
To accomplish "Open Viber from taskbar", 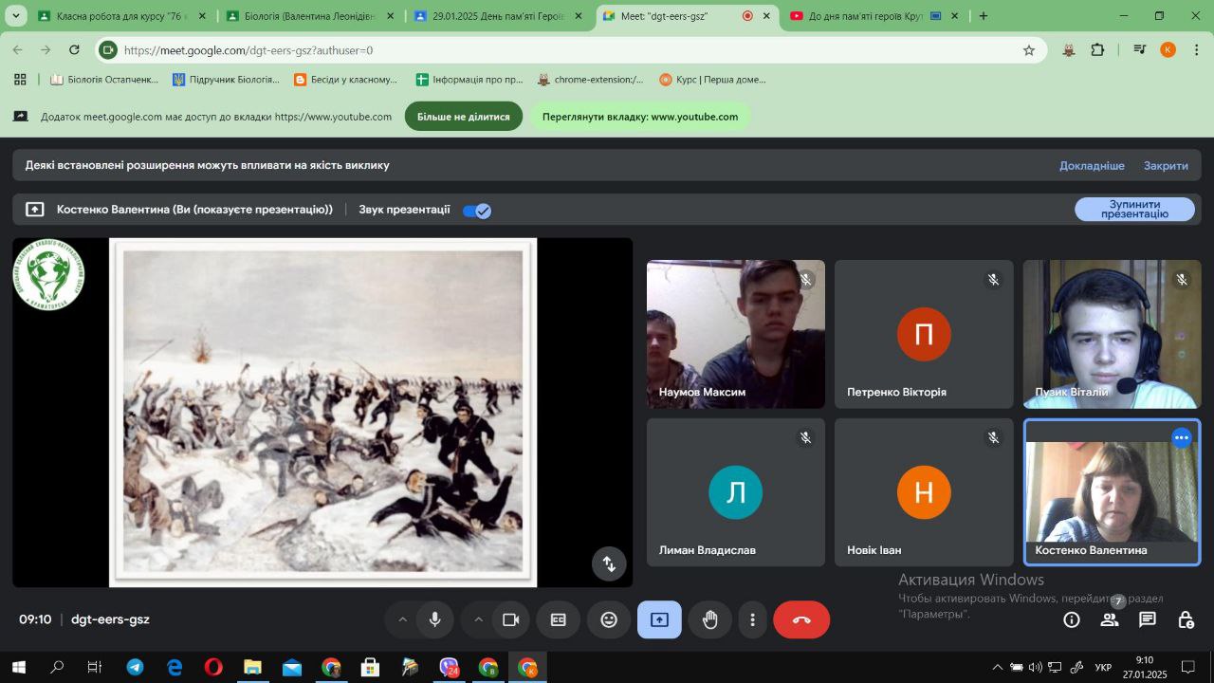I will tap(449, 668).
